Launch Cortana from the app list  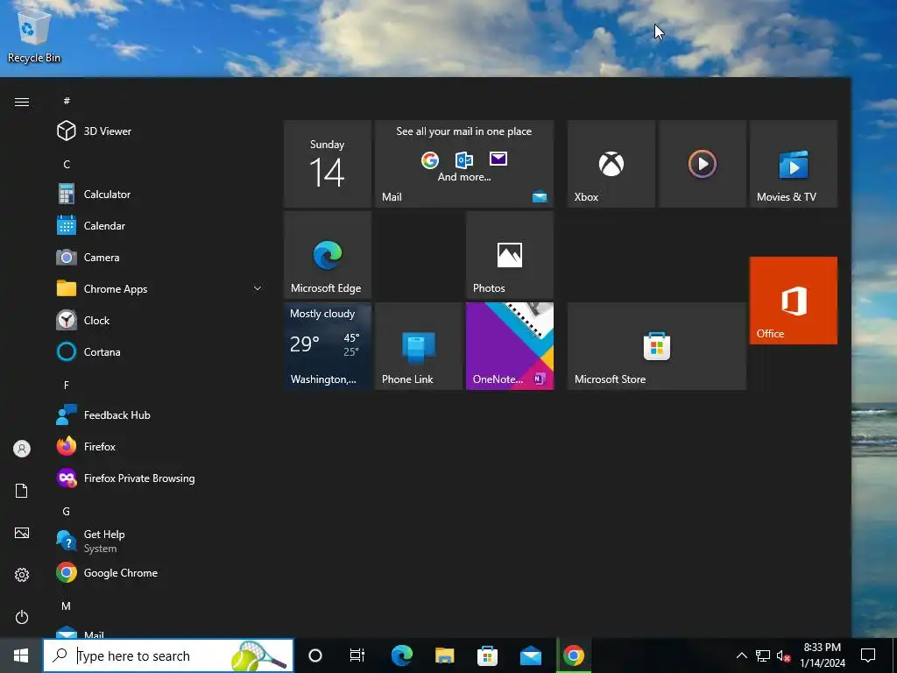[x=160, y=351]
